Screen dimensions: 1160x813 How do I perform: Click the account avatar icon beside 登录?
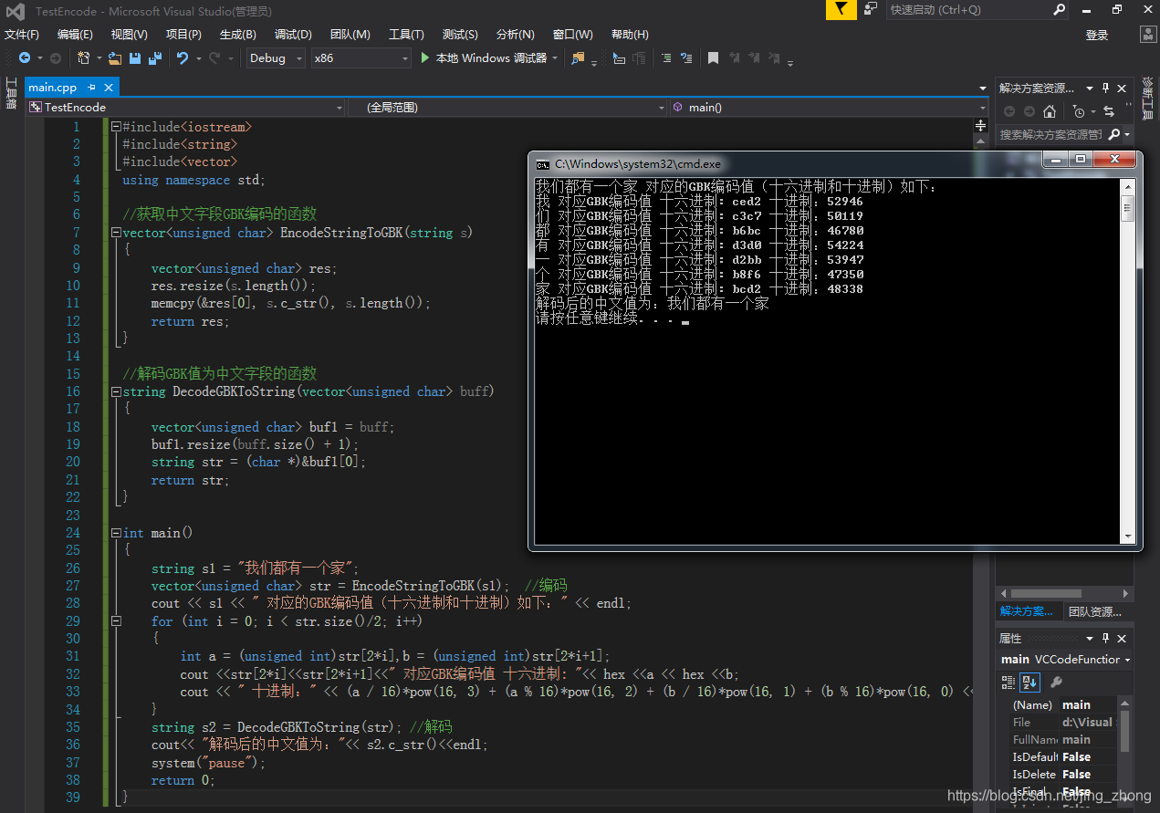coord(1149,35)
